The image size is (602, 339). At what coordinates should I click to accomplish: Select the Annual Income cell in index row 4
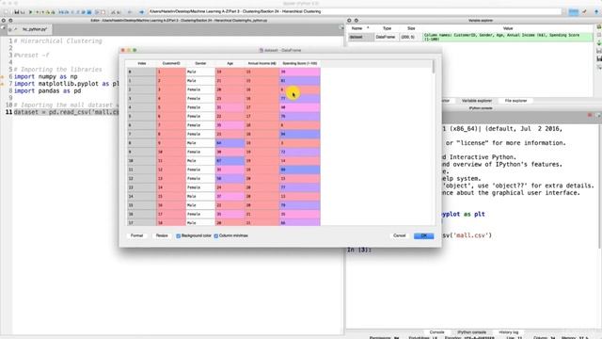[x=261, y=107]
